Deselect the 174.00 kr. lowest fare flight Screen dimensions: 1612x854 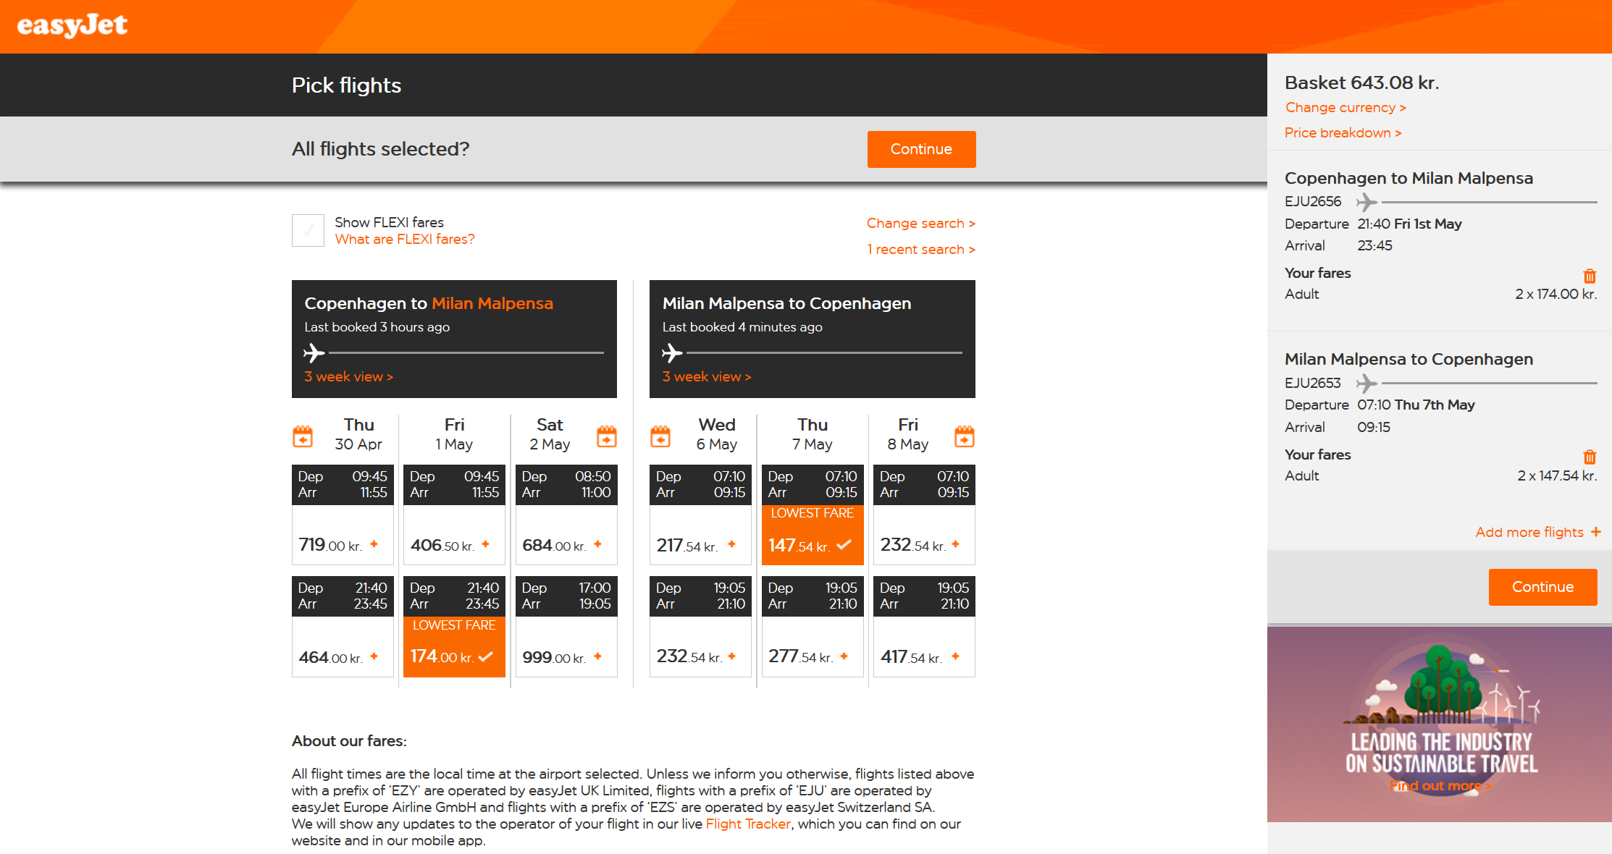[x=454, y=656]
